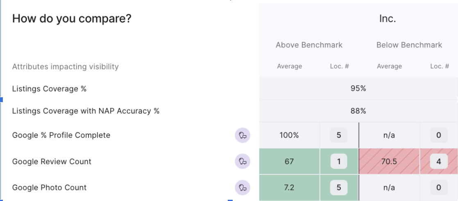
Task: Click the Above Benchmark column header
Action: click(309, 45)
